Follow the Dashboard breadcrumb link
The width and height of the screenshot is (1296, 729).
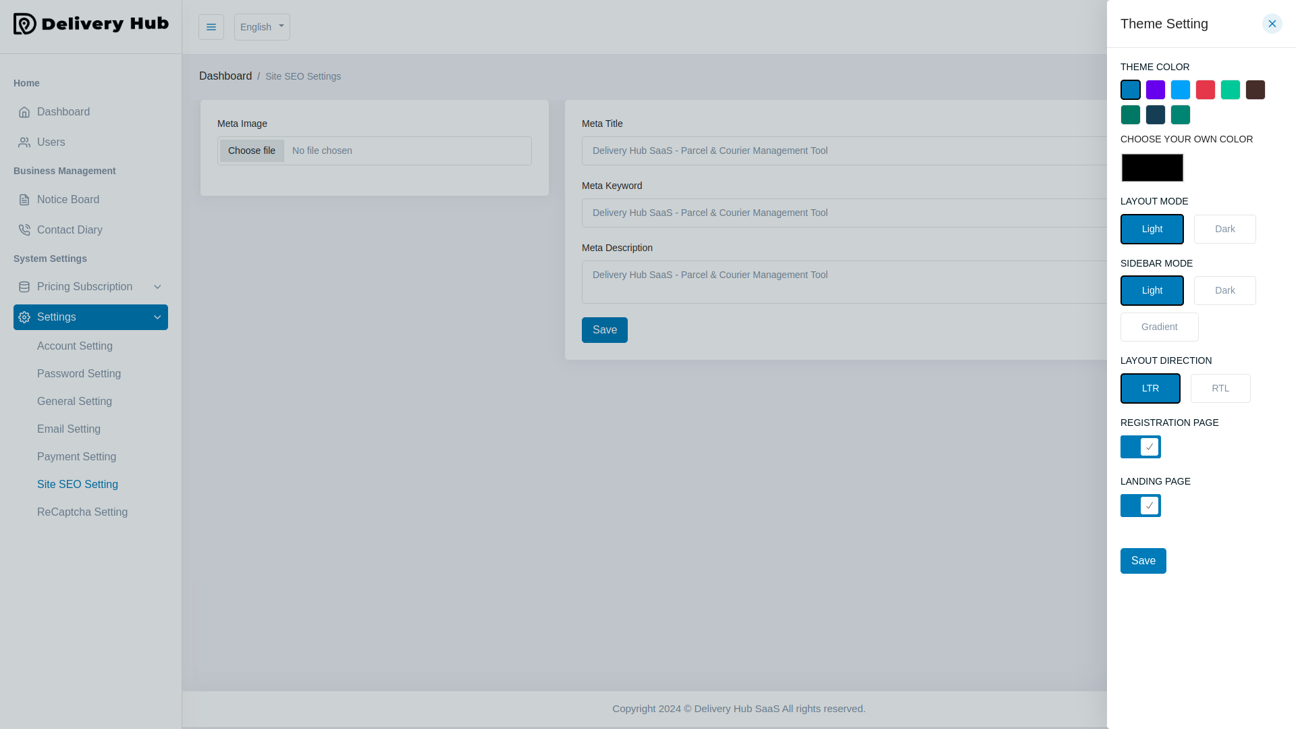[225, 76]
